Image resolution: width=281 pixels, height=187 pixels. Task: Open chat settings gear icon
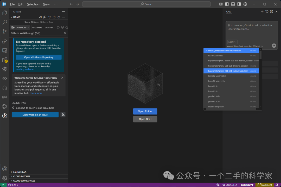[x=272, y=11]
